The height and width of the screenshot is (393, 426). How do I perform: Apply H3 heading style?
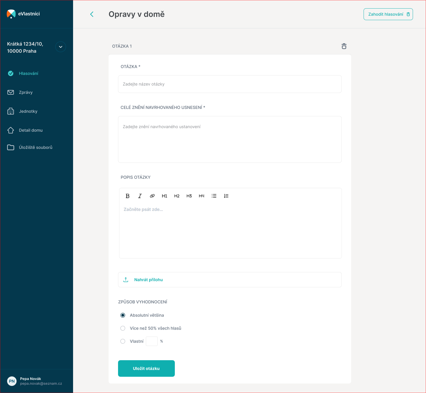(x=189, y=196)
